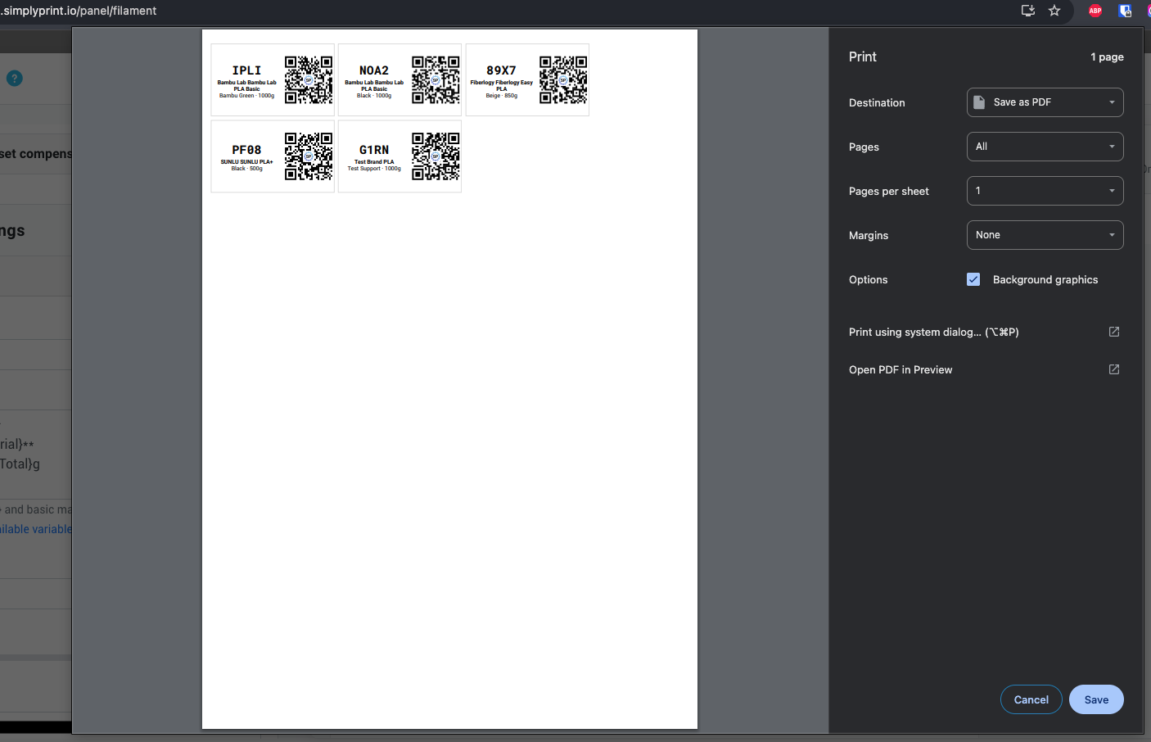Click the Cancel button
The width and height of the screenshot is (1151, 742).
pos(1031,699)
